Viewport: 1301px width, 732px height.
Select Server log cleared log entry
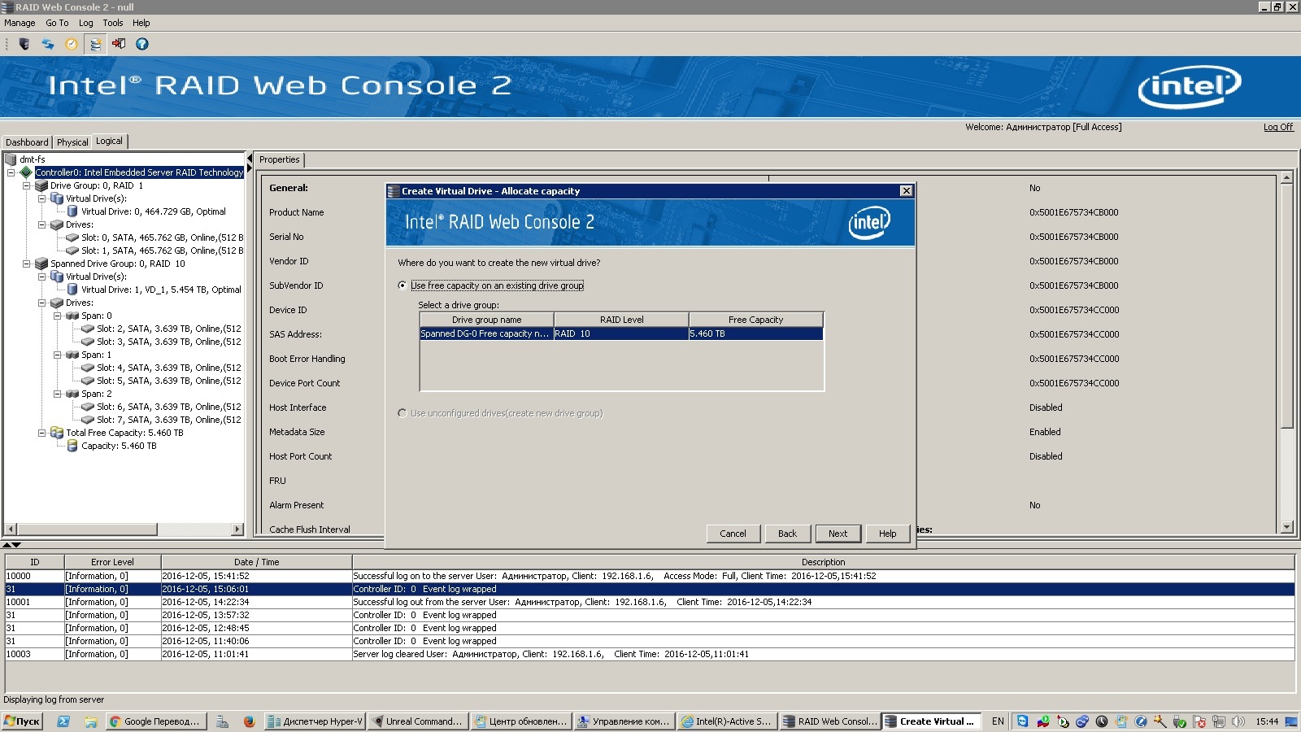click(650, 654)
